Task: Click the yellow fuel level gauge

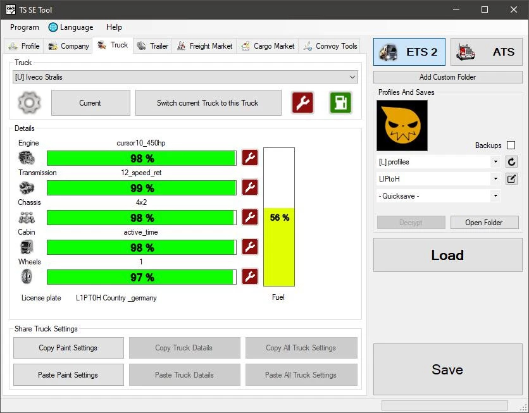Action: tap(278, 247)
